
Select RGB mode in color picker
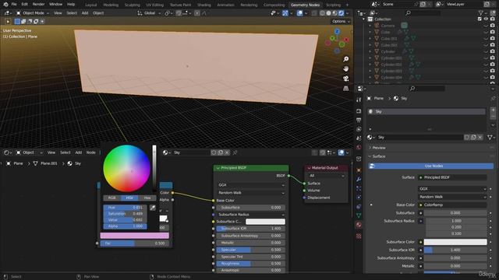(x=112, y=198)
